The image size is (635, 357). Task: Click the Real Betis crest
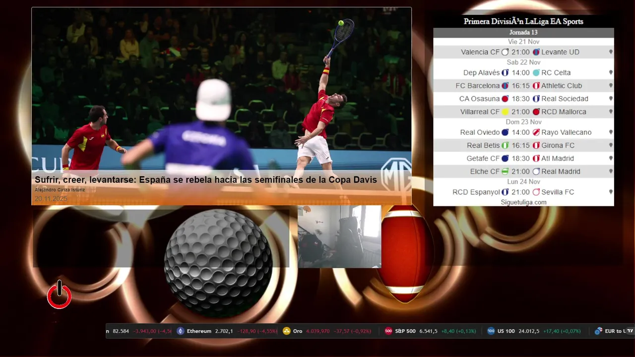pos(505,145)
